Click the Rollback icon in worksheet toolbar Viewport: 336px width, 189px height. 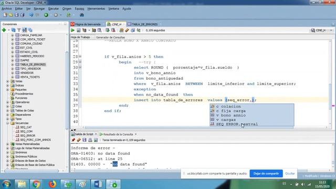[113, 30]
